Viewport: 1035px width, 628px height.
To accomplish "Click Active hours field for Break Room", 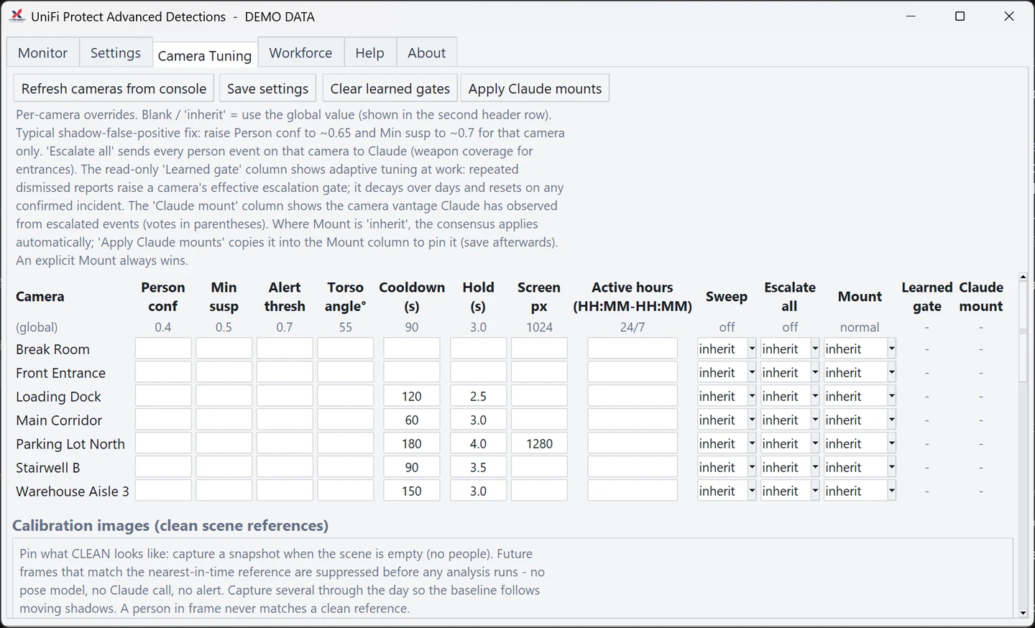I will coord(632,349).
